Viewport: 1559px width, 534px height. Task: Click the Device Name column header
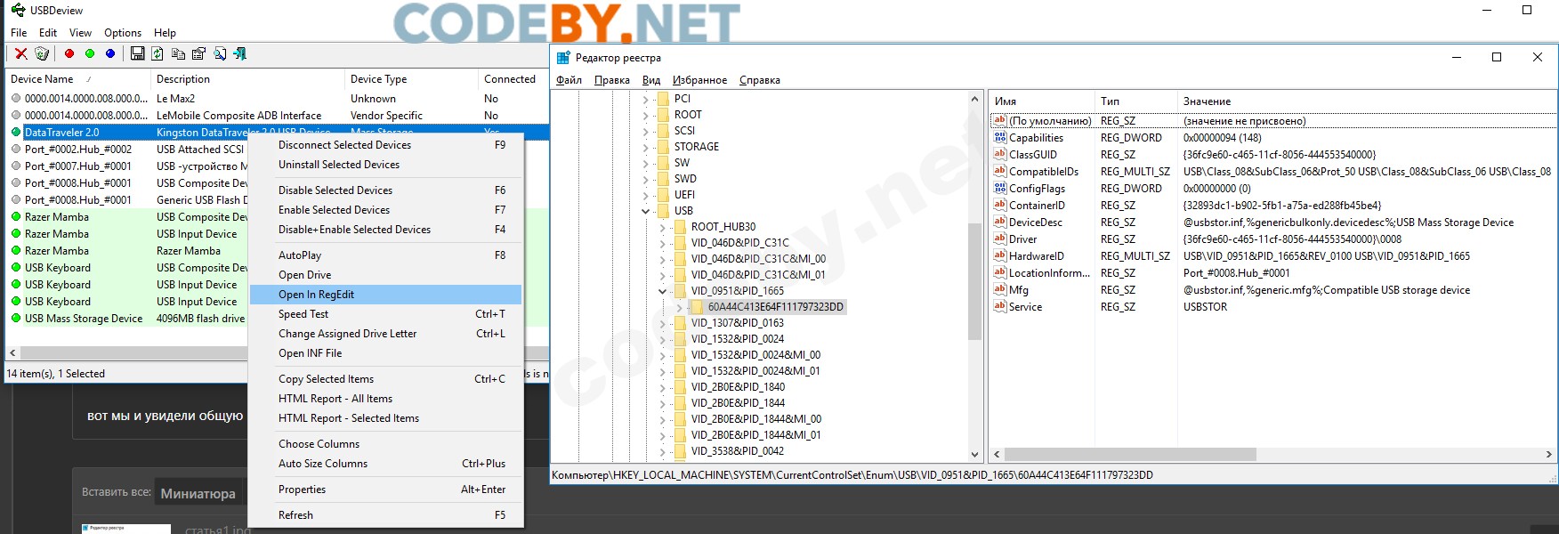(x=78, y=79)
